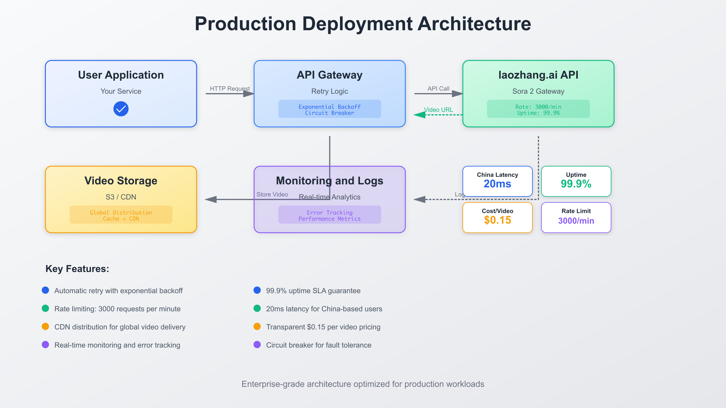This screenshot has width=726, height=408.
Task: Select the green bullet next to rate limiting feature
Action: point(45,309)
